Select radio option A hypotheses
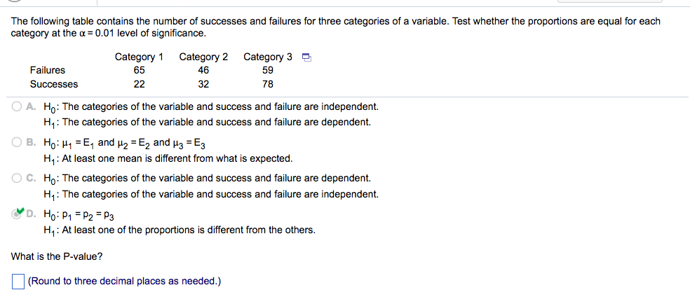Screen dimensions: 690x297 [x=17, y=106]
